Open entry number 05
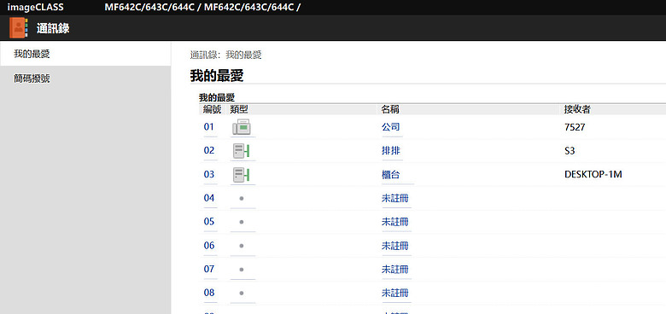Screen dimensions: 666x314 tap(209, 222)
